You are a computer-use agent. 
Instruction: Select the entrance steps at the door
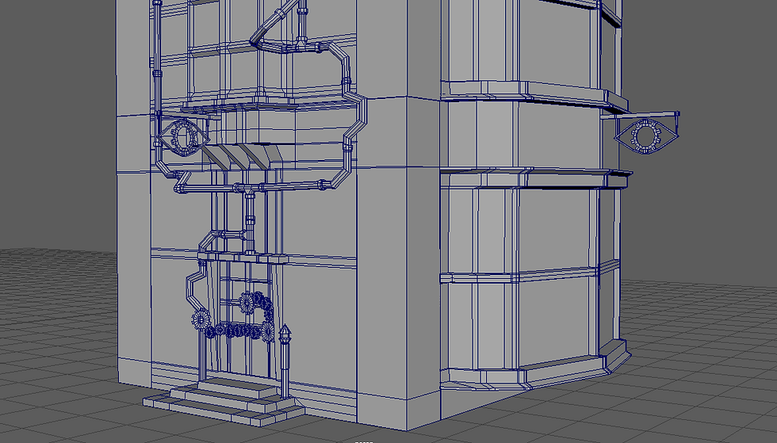223,400
